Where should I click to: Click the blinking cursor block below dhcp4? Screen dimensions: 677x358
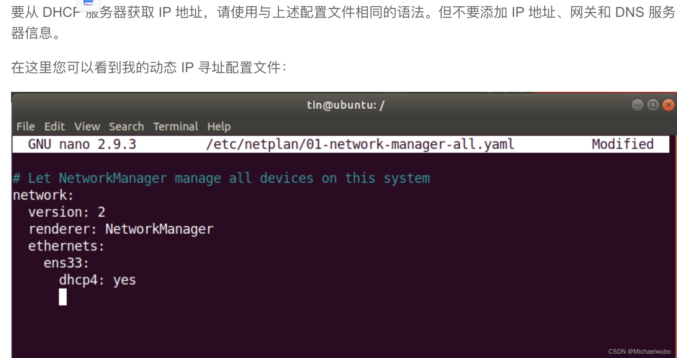[x=62, y=297]
